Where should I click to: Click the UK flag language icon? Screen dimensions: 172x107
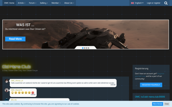point(132,3)
